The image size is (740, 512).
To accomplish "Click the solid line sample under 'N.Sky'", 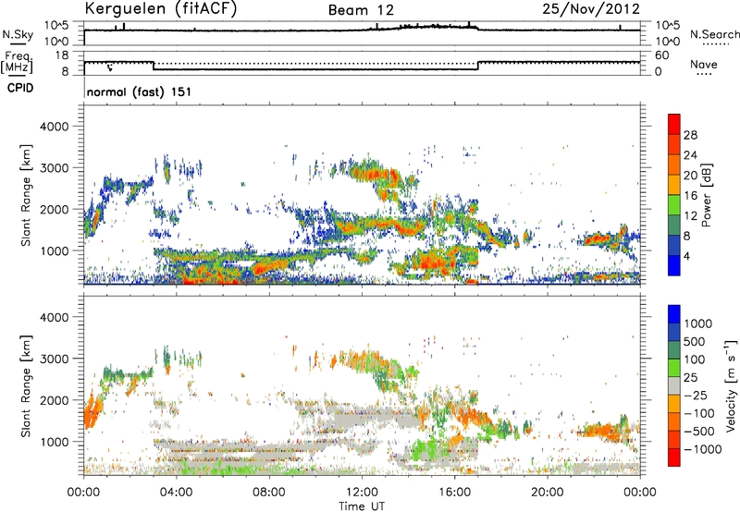I will (x=18, y=43).
